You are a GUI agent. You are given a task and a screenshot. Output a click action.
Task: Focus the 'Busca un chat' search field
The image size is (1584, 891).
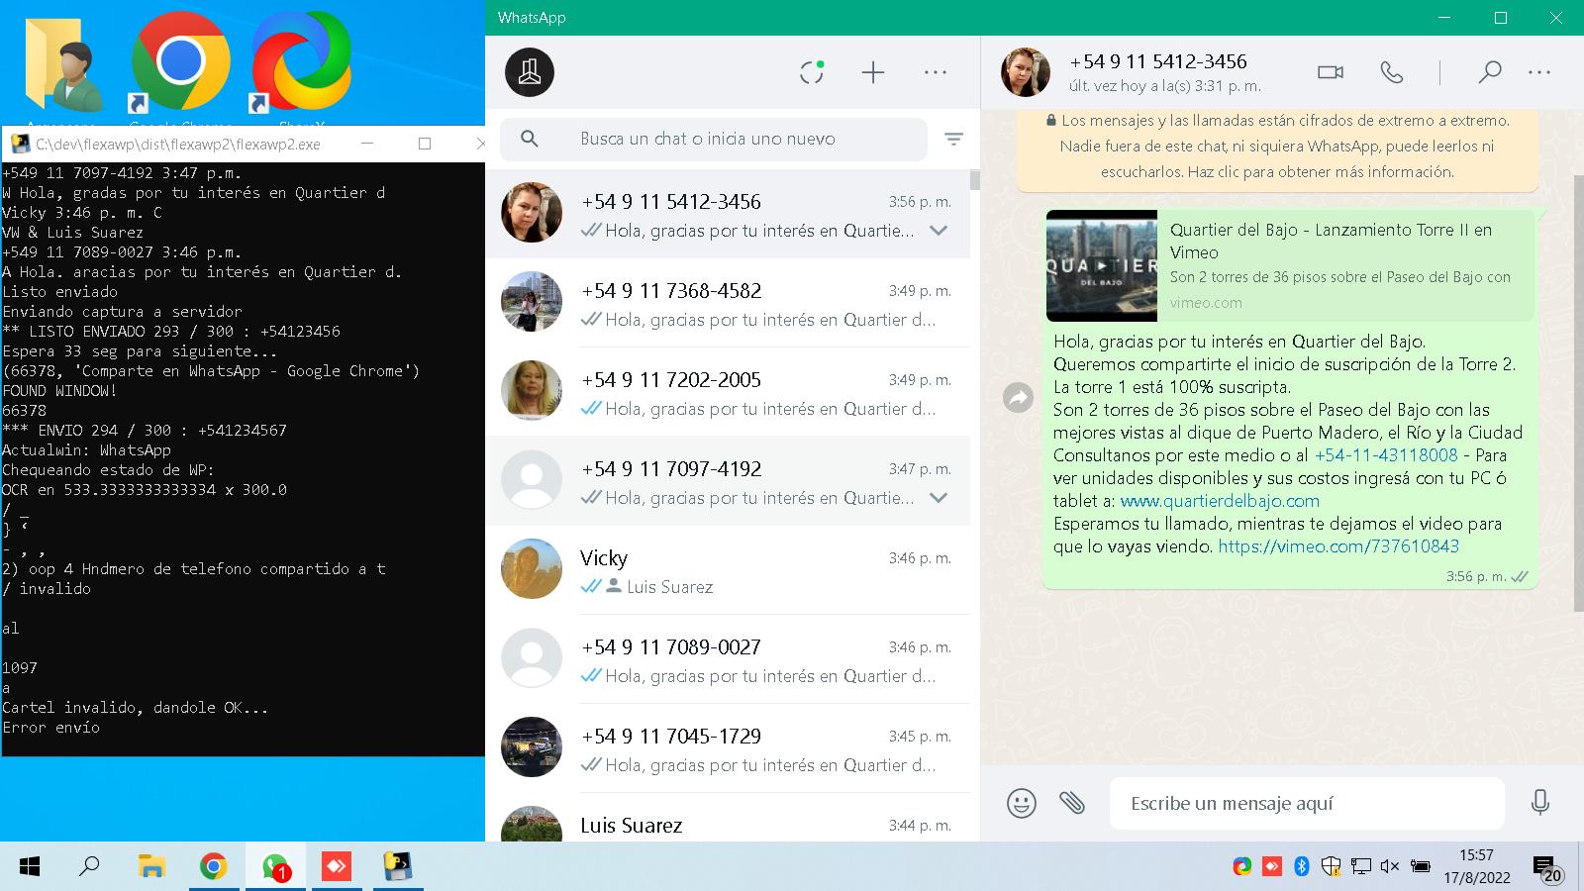tap(713, 139)
